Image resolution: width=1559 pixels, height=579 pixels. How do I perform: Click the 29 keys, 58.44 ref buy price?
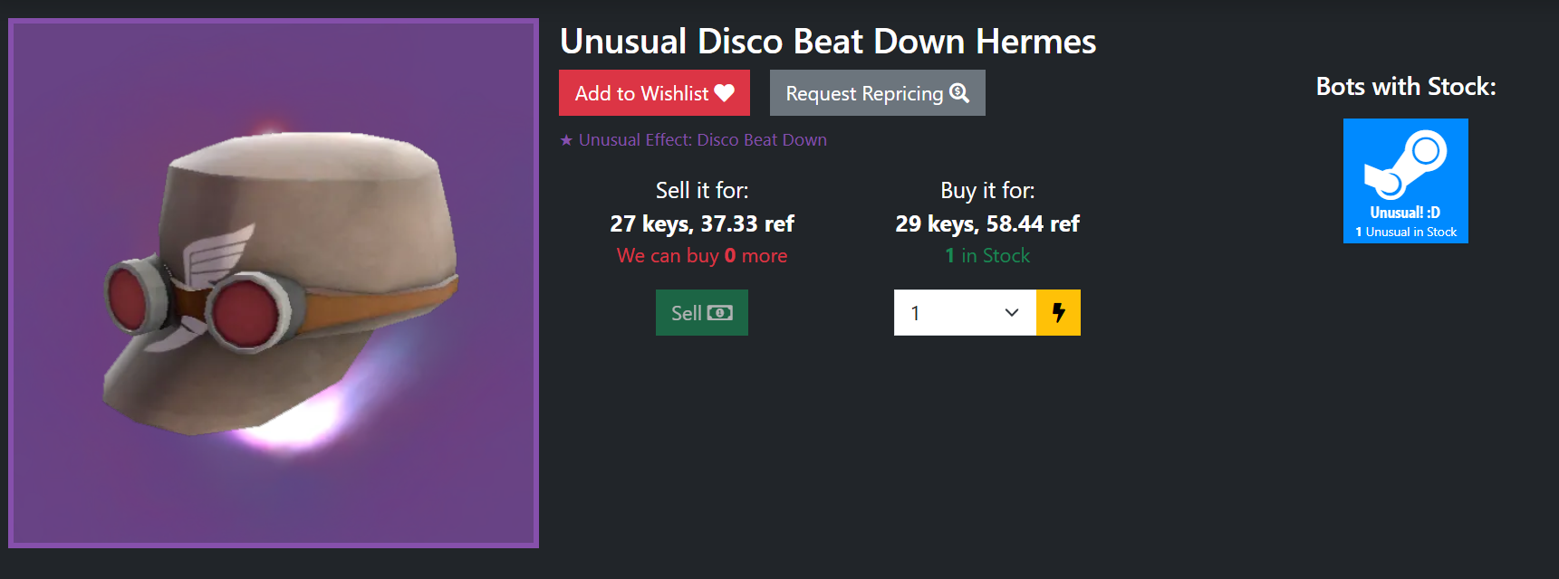coord(987,223)
